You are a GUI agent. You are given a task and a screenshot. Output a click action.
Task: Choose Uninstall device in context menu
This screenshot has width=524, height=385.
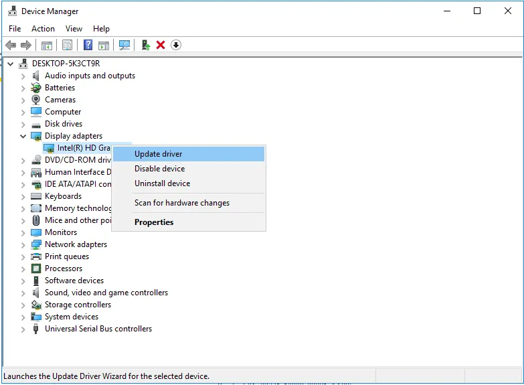point(162,183)
